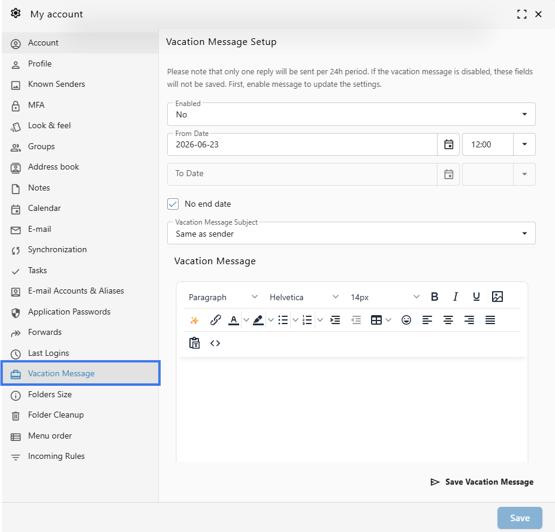Open the Enabled dropdown
Screen dimensions: 555x532
point(351,114)
